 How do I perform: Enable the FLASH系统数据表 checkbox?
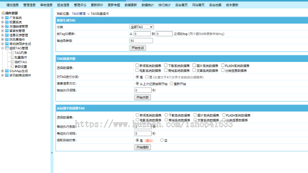[223, 66]
